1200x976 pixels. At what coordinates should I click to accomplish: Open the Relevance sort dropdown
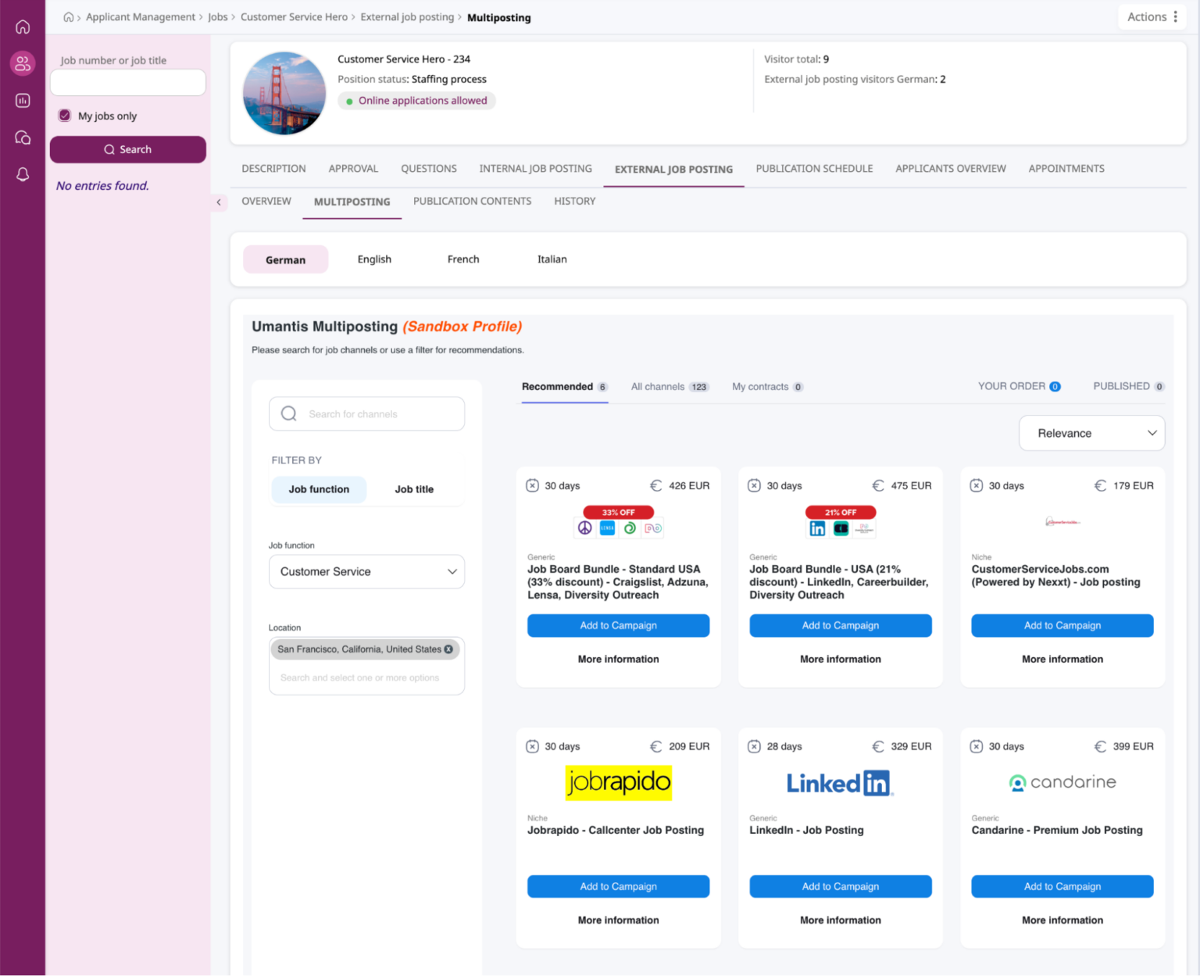1091,433
